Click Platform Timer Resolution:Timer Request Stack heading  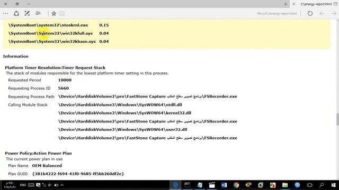pos(55,68)
